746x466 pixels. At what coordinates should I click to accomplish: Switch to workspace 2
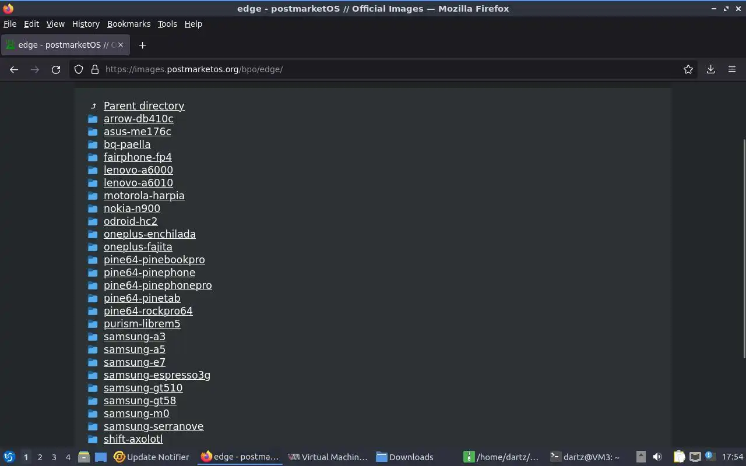40,457
